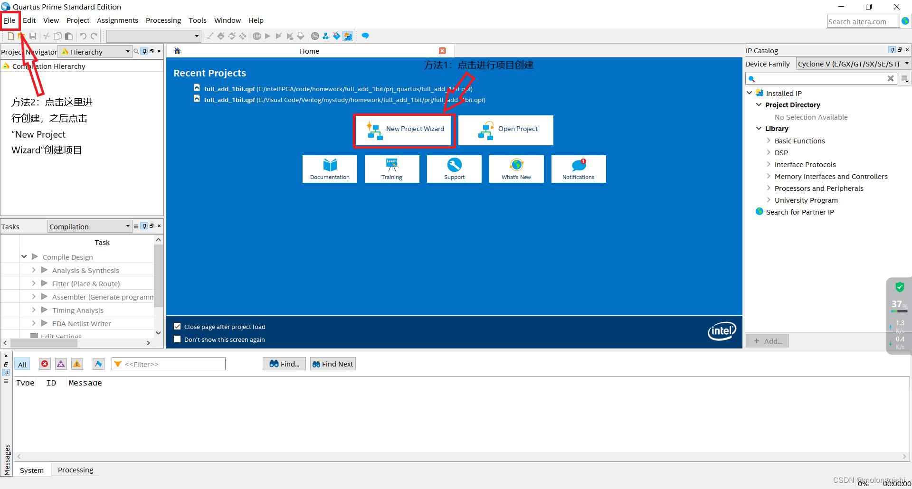Open the Documentation tile

pyautogui.click(x=330, y=169)
